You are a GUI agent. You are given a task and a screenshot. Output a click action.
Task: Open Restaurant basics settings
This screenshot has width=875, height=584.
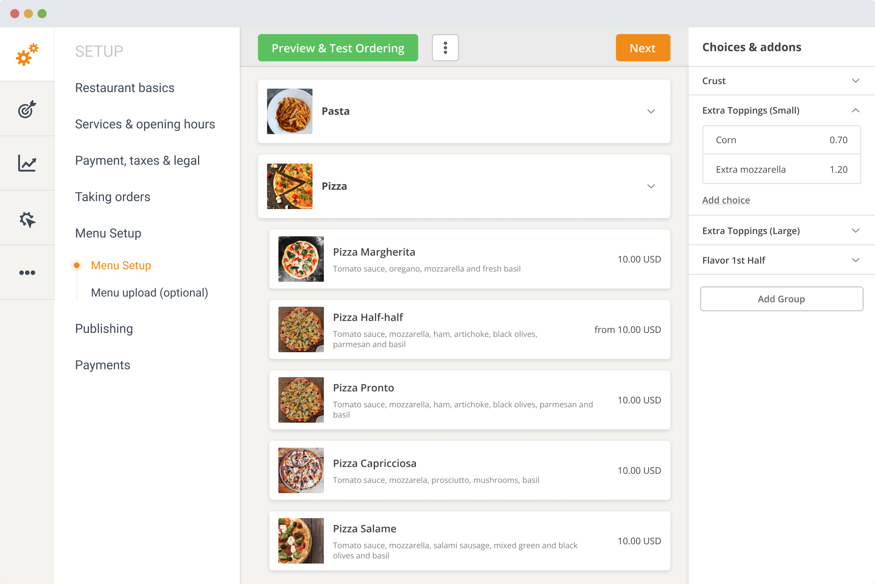click(125, 87)
